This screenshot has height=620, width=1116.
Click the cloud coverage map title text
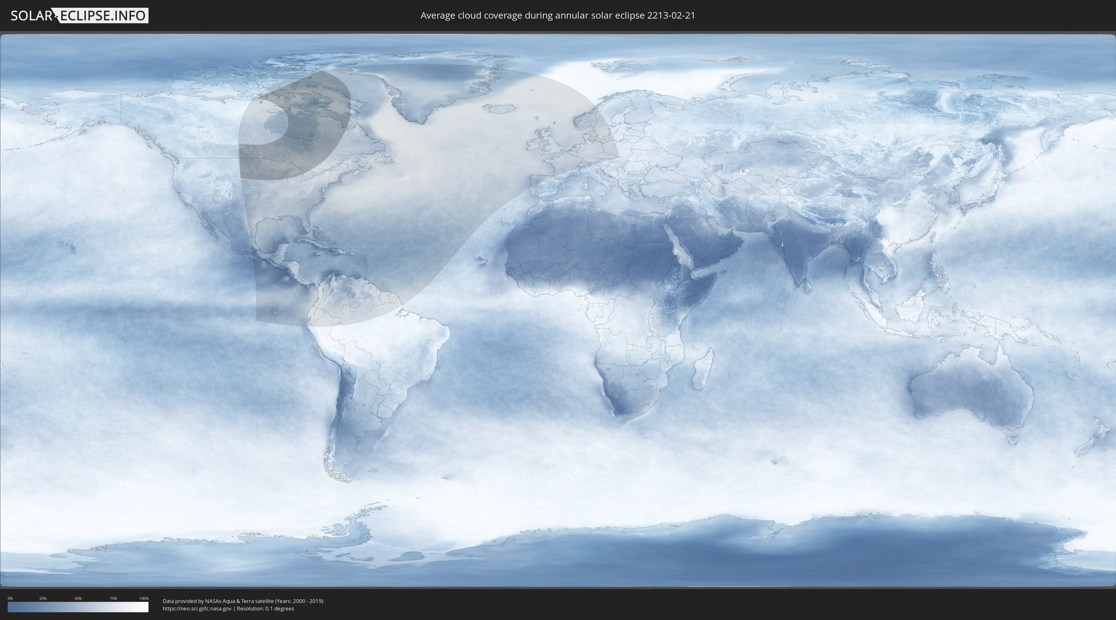tap(558, 15)
